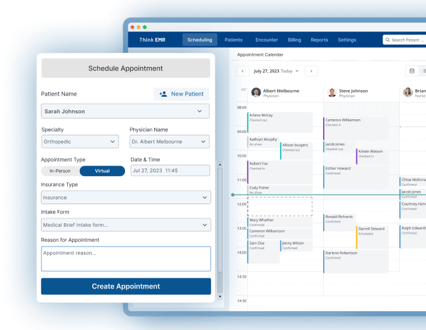The width and height of the screenshot is (426, 330).
Task: Open Robert Fox's appointment
Action: tap(280, 172)
